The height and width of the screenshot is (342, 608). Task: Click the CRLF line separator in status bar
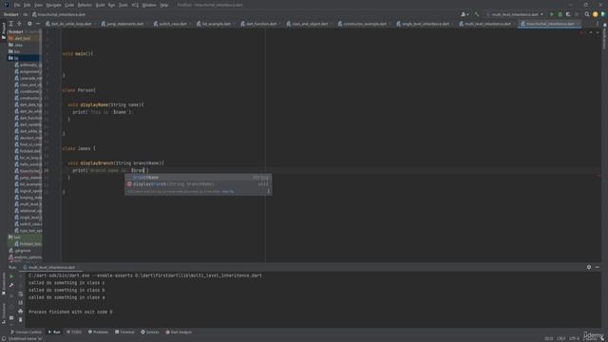(x=561, y=338)
